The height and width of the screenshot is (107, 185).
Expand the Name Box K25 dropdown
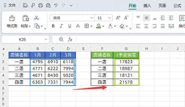point(46,39)
